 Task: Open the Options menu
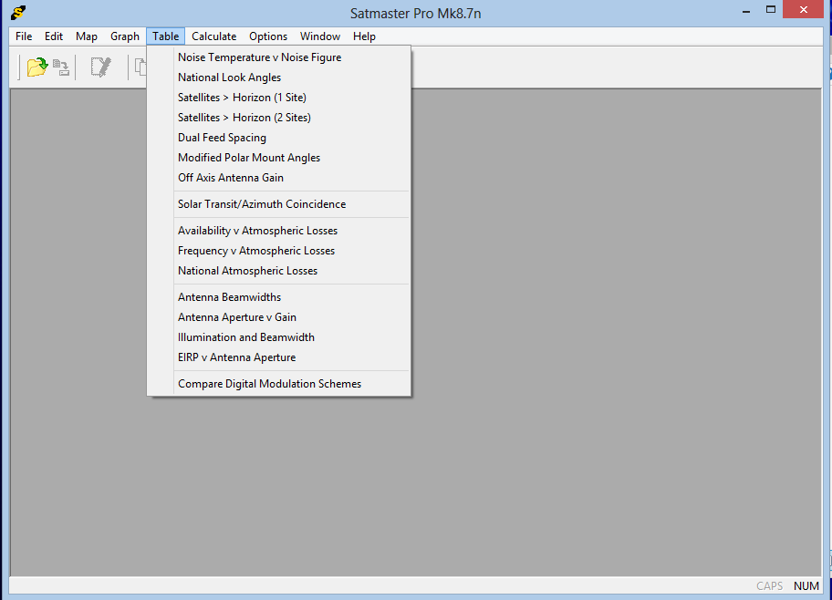tap(268, 36)
